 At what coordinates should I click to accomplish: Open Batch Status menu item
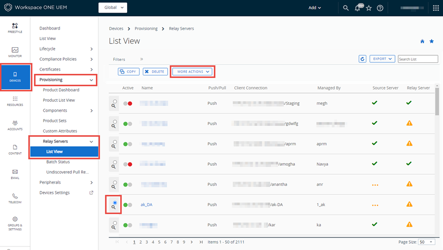pos(58,162)
